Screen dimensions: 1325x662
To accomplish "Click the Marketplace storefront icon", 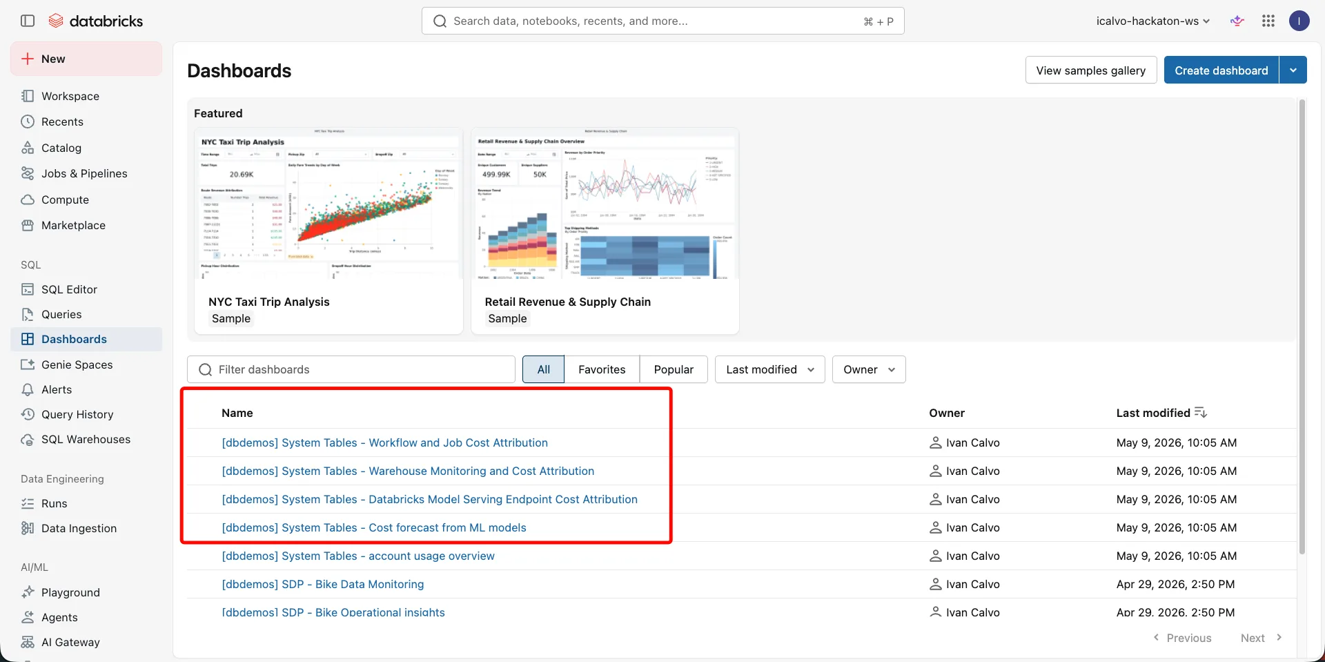I will 28,225.
